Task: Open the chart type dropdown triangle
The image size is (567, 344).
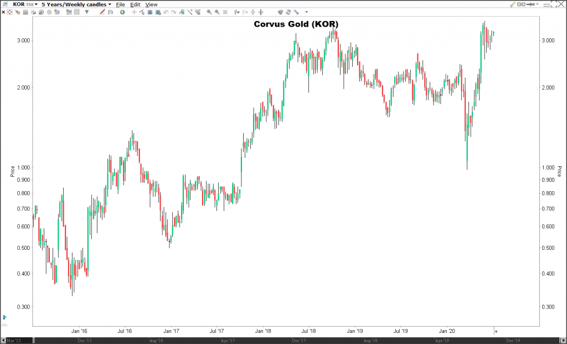Action: point(87,12)
